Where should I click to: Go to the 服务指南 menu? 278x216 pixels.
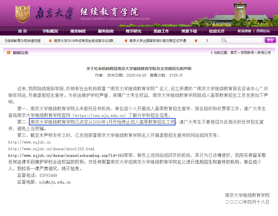click(106, 31)
